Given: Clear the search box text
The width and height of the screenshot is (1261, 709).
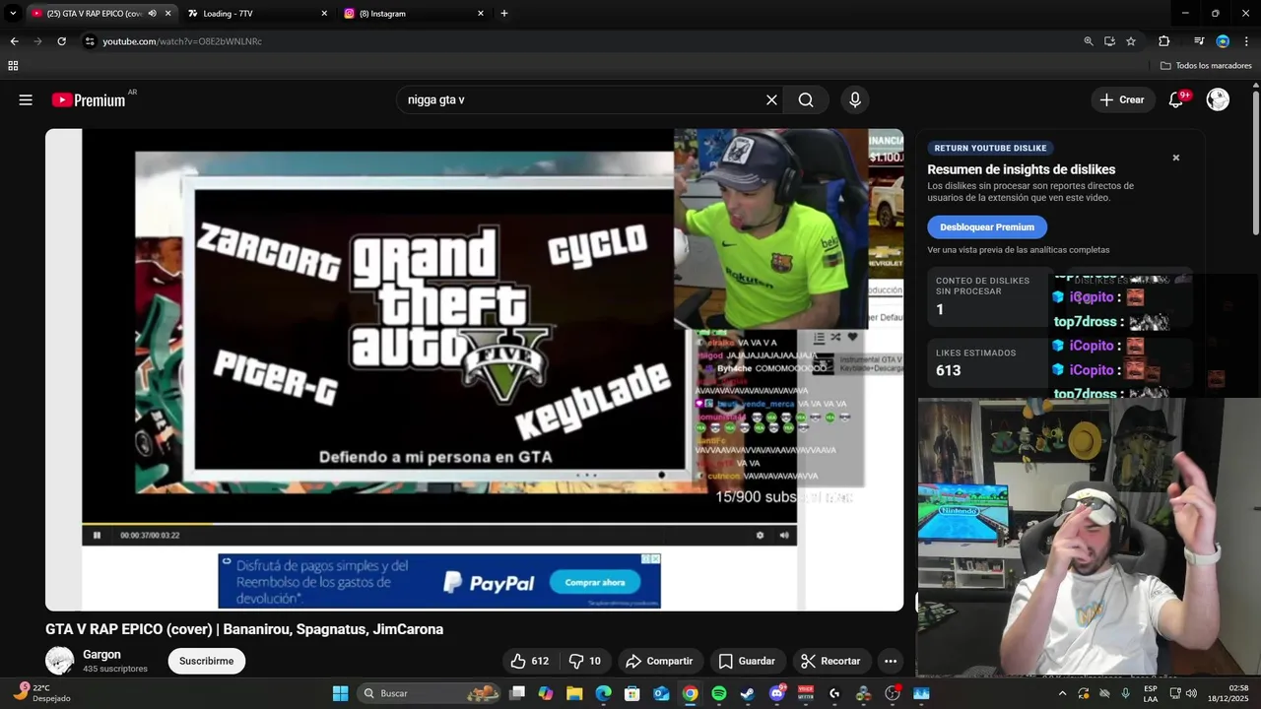Looking at the screenshot, I should click(771, 99).
